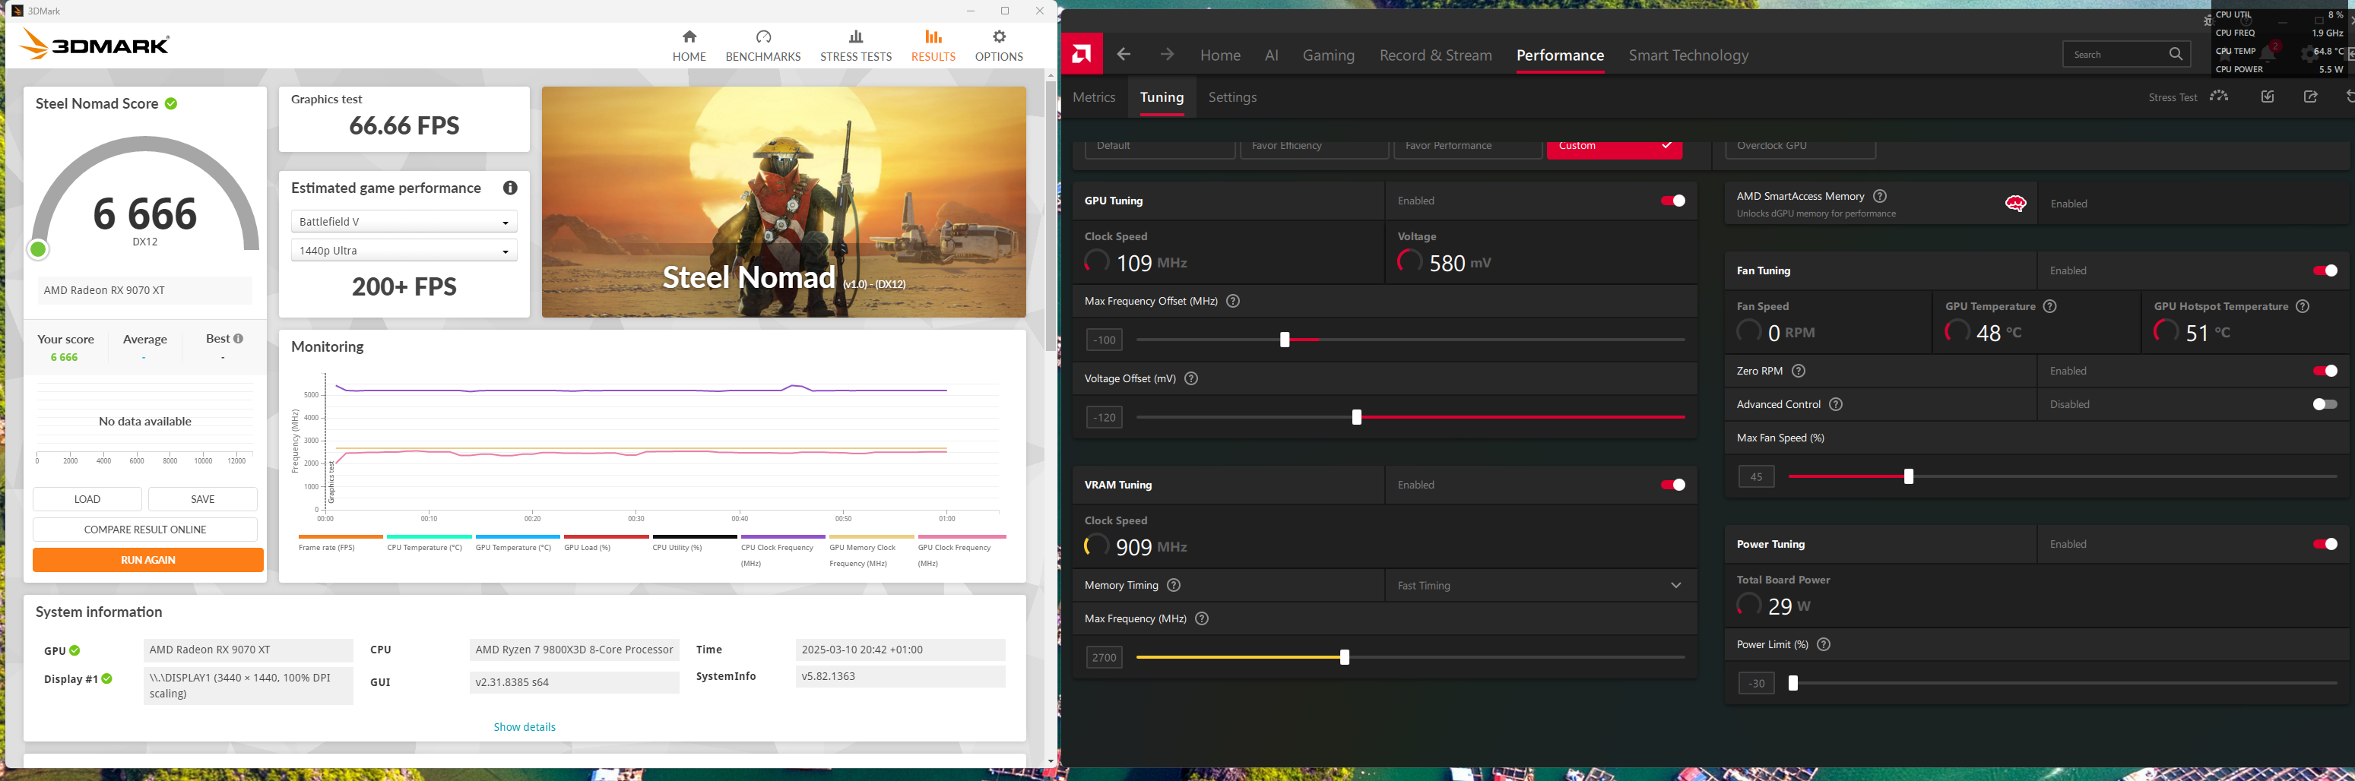Click the magnifier icon in the AMD search box
The image size is (2355, 781).
[2176, 55]
